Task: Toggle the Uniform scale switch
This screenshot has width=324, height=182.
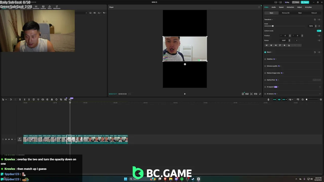Action: click(x=319, y=31)
